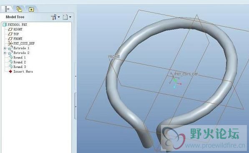Image resolution: width=249 pixels, height=153 pixels.
Task: Select the Round 2 feature
Action: point(17,62)
